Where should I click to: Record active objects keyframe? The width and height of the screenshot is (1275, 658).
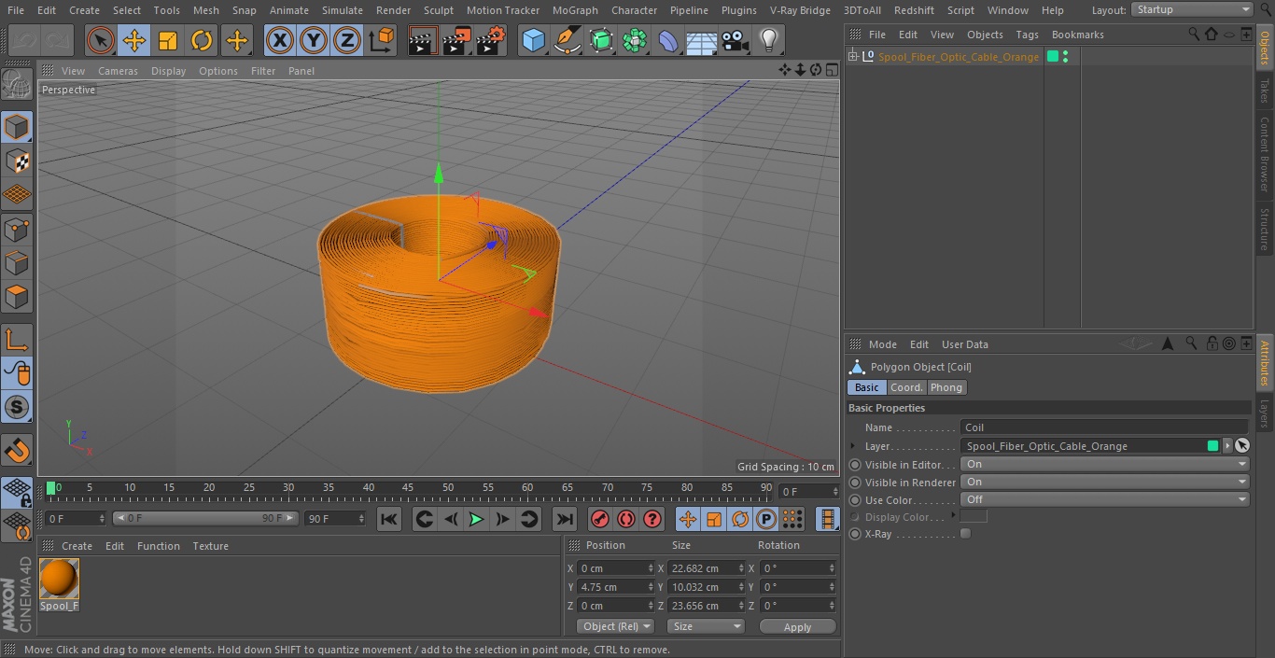pos(600,519)
